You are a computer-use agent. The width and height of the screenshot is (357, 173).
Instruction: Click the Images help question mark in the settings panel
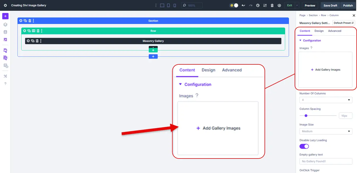pyautogui.click(x=311, y=48)
